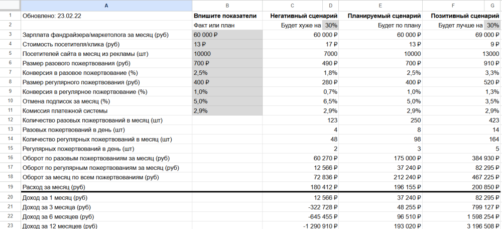Select input cell '700 ₽' in column B
The width and height of the screenshot is (502, 229).
(x=227, y=63)
